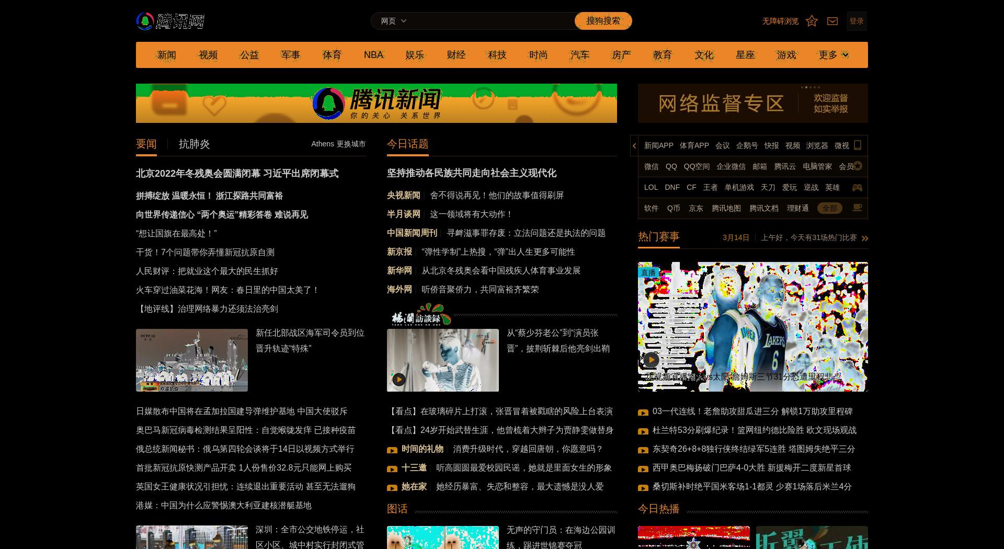Open NBA in the navigation bar
The width and height of the screenshot is (1004, 549).
point(374,55)
